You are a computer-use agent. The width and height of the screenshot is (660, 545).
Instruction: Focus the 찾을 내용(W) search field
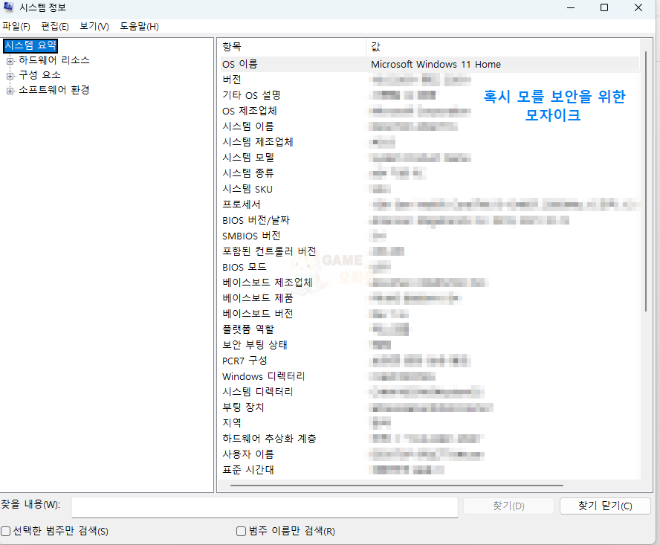[265, 507]
